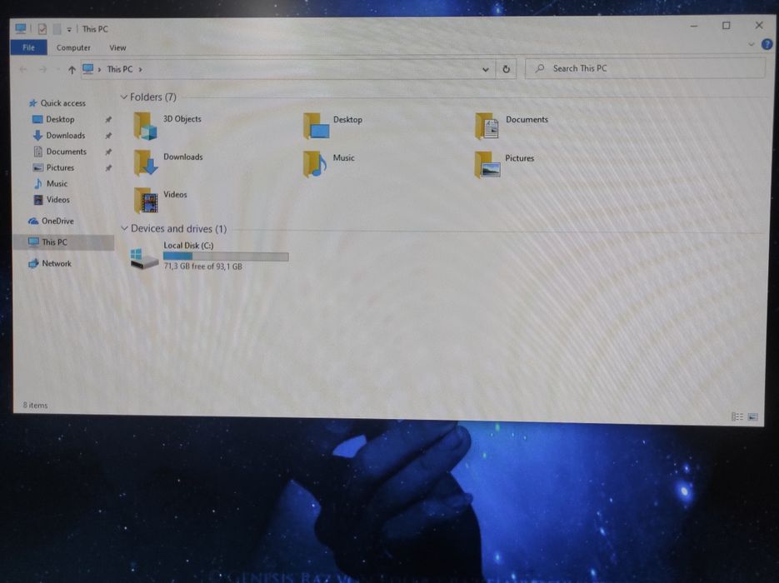Viewport: 779px width, 583px height.
Task: Select This PC in the navigation pane
Action: pyautogui.click(x=63, y=242)
